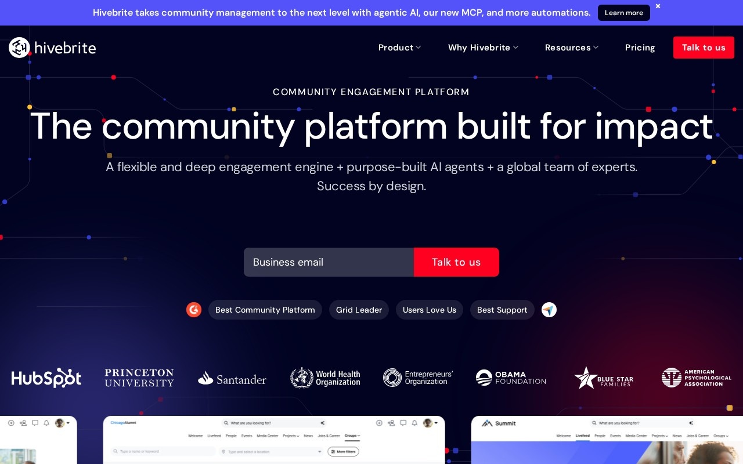The height and width of the screenshot is (464, 743).
Task: Click the 'Success by design.' text
Action: point(371,186)
